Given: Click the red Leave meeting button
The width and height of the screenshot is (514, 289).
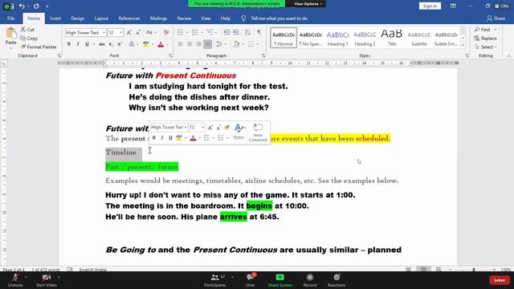Looking at the screenshot, I should coord(500,280).
